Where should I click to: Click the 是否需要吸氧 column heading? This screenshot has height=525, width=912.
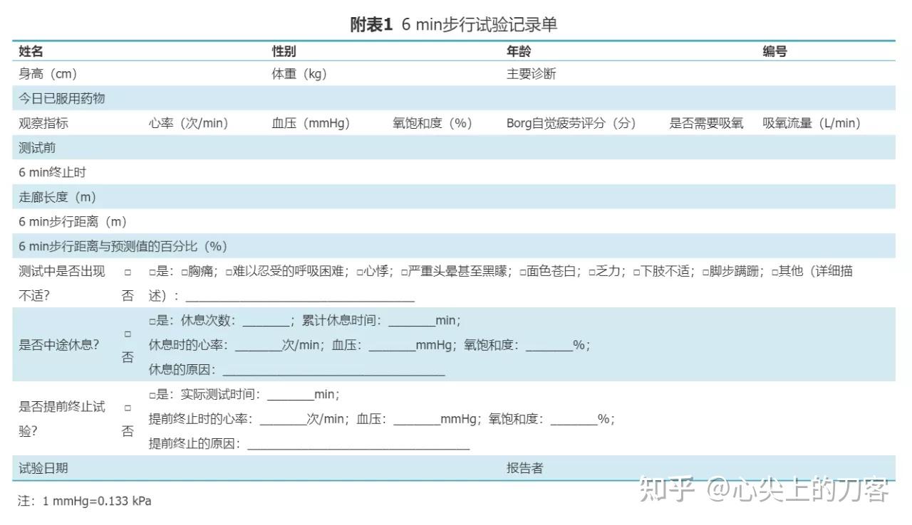coord(706,123)
